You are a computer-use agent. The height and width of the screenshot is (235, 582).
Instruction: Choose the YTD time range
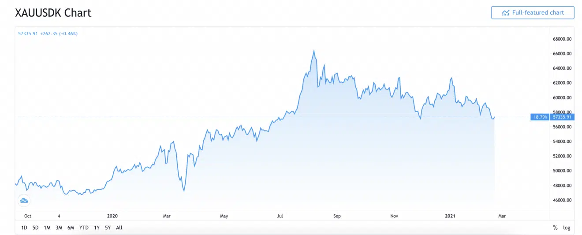84,228
